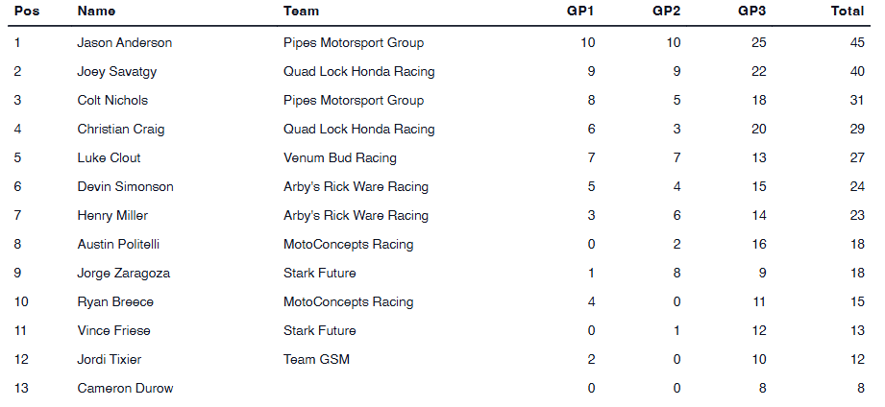This screenshot has height=407, width=885.
Task: Click the GP1 column header
Action: (x=580, y=12)
